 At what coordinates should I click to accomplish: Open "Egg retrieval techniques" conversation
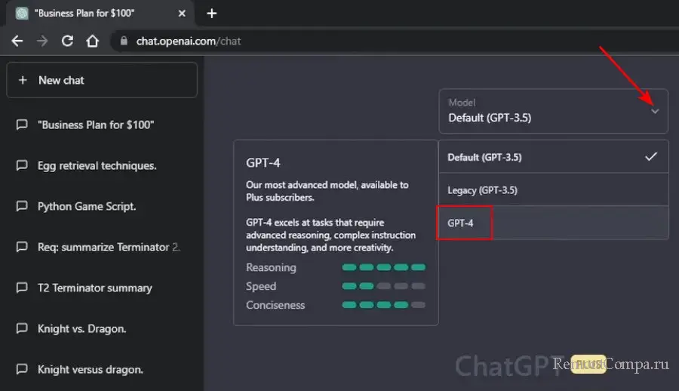97,165
